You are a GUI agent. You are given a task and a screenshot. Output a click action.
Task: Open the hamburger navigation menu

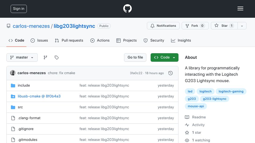(x=240, y=8)
